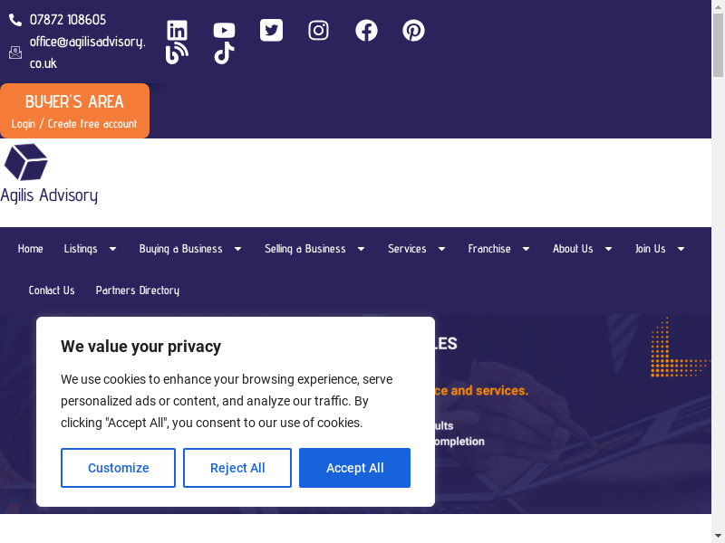Open the blog feed icon
This screenshot has height=543, width=725.
pyautogui.click(x=178, y=54)
